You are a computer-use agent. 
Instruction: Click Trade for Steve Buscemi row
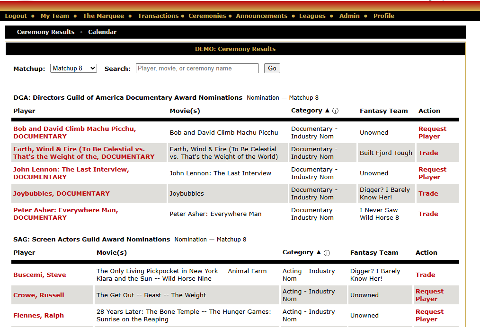click(x=425, y=275)
